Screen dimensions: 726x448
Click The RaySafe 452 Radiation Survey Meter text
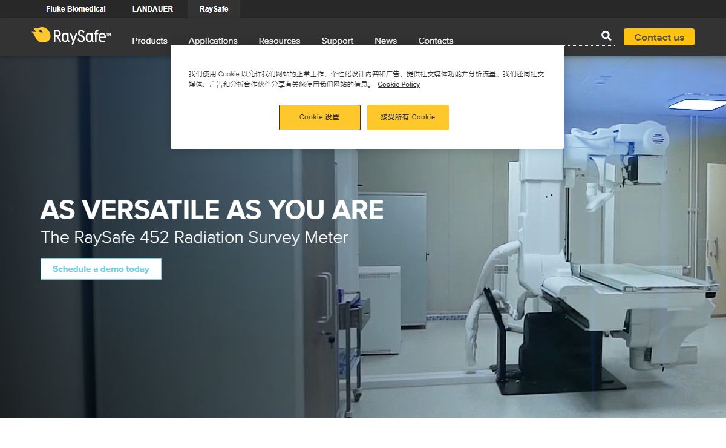(194, 237)
